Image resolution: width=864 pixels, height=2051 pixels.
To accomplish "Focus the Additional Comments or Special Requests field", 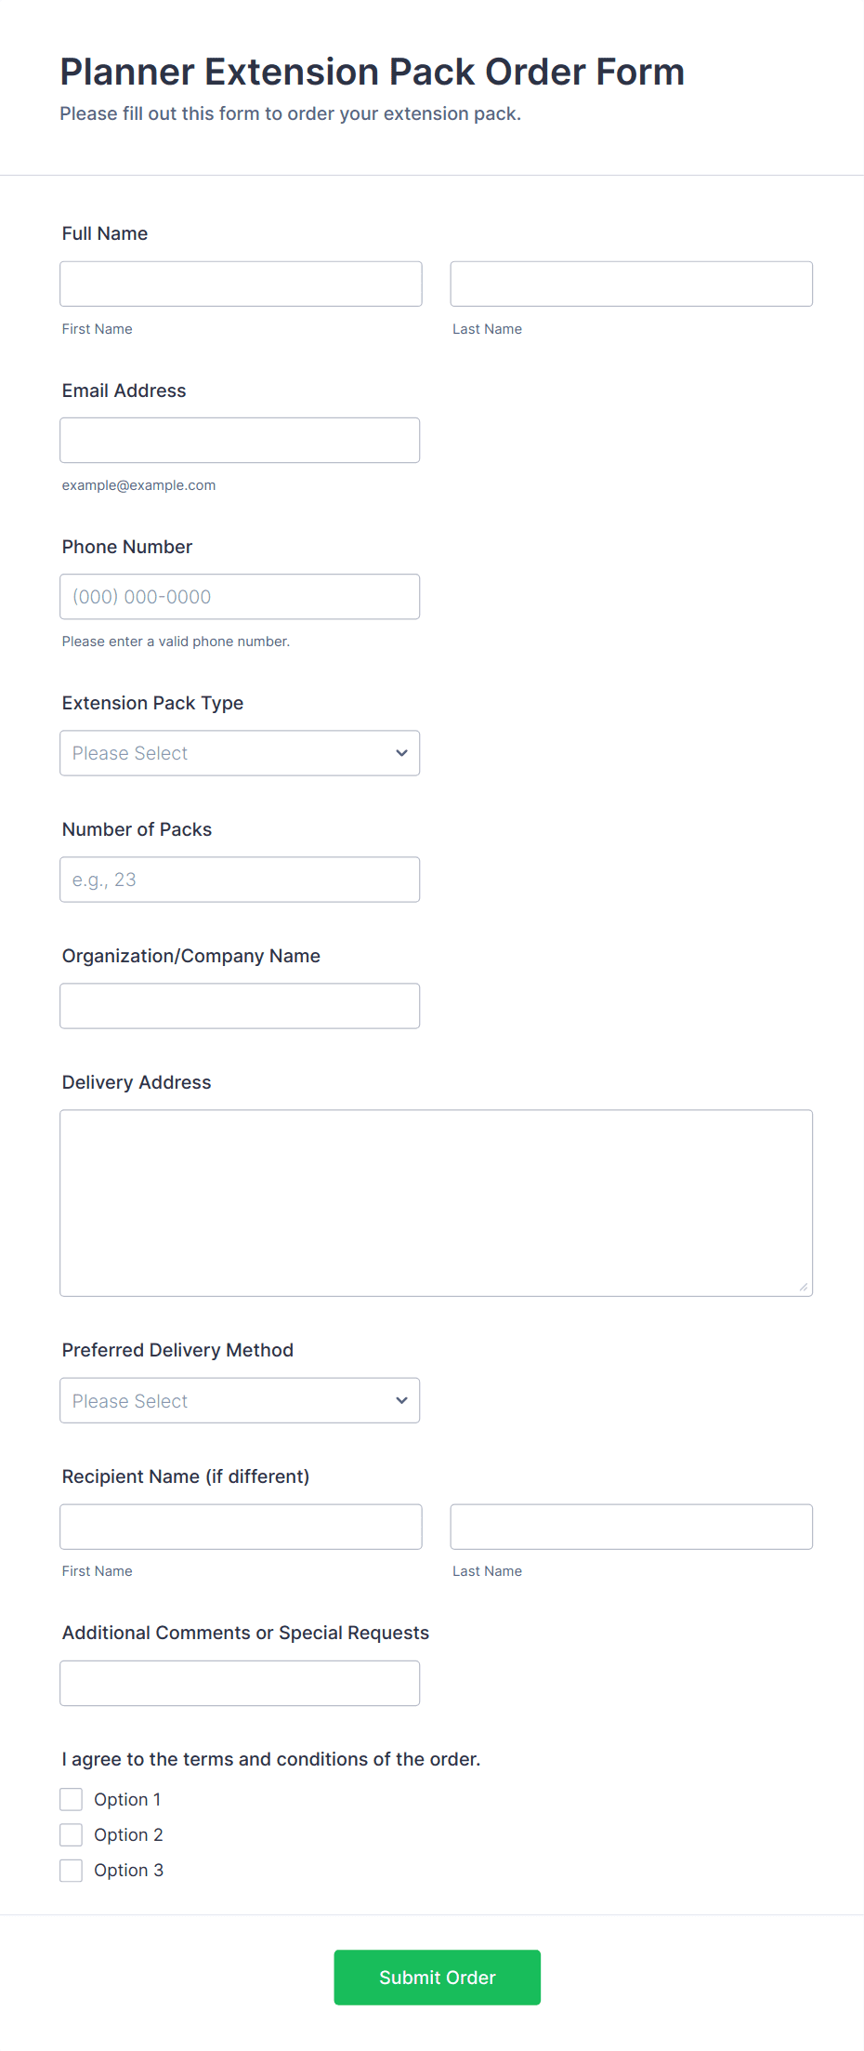I will click(240, 1683).
